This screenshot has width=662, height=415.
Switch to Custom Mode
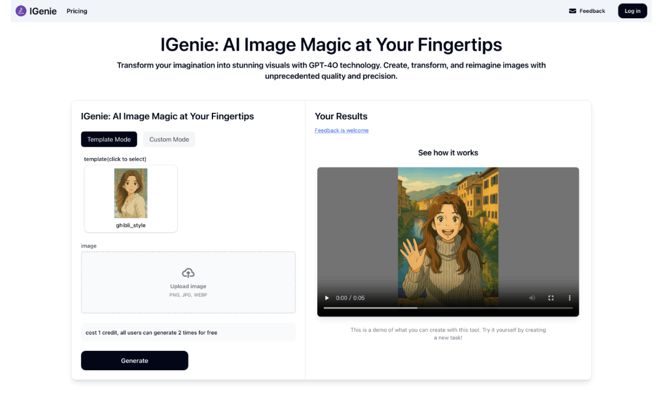pyautogui.click(x=169, y=139)
